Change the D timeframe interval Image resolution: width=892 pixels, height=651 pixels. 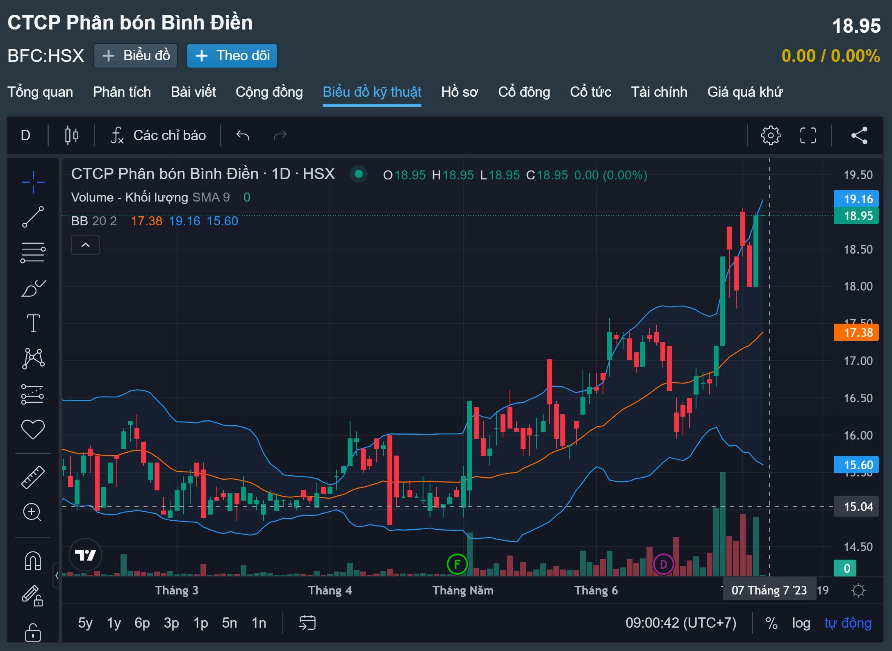point(25,135)
